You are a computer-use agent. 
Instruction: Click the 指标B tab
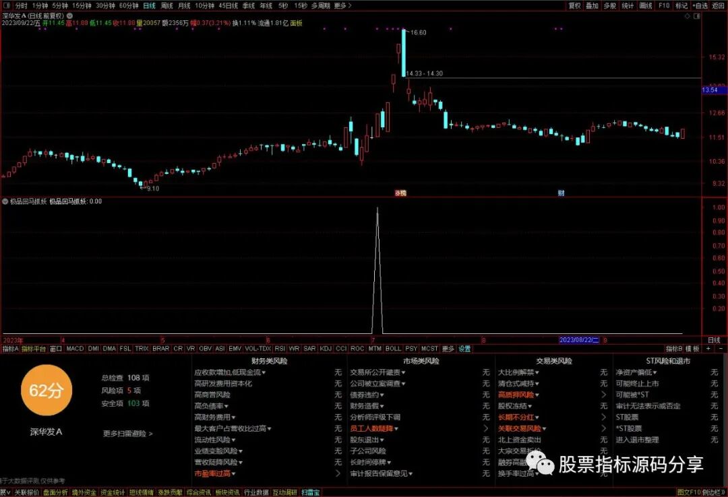click(674, 348)
